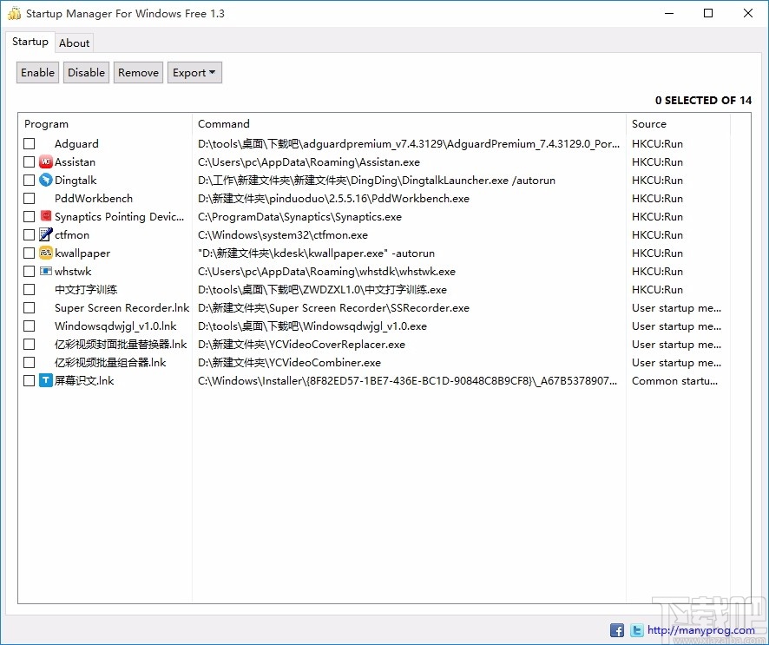The image size is (769, 645).
Task: Click the whstwk program icon
Action: tap(44, 271)
